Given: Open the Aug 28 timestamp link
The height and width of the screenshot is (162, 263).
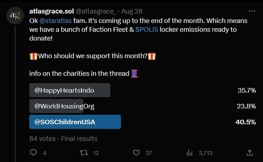Looking at the screenshot, I should (x=131, y=11).
